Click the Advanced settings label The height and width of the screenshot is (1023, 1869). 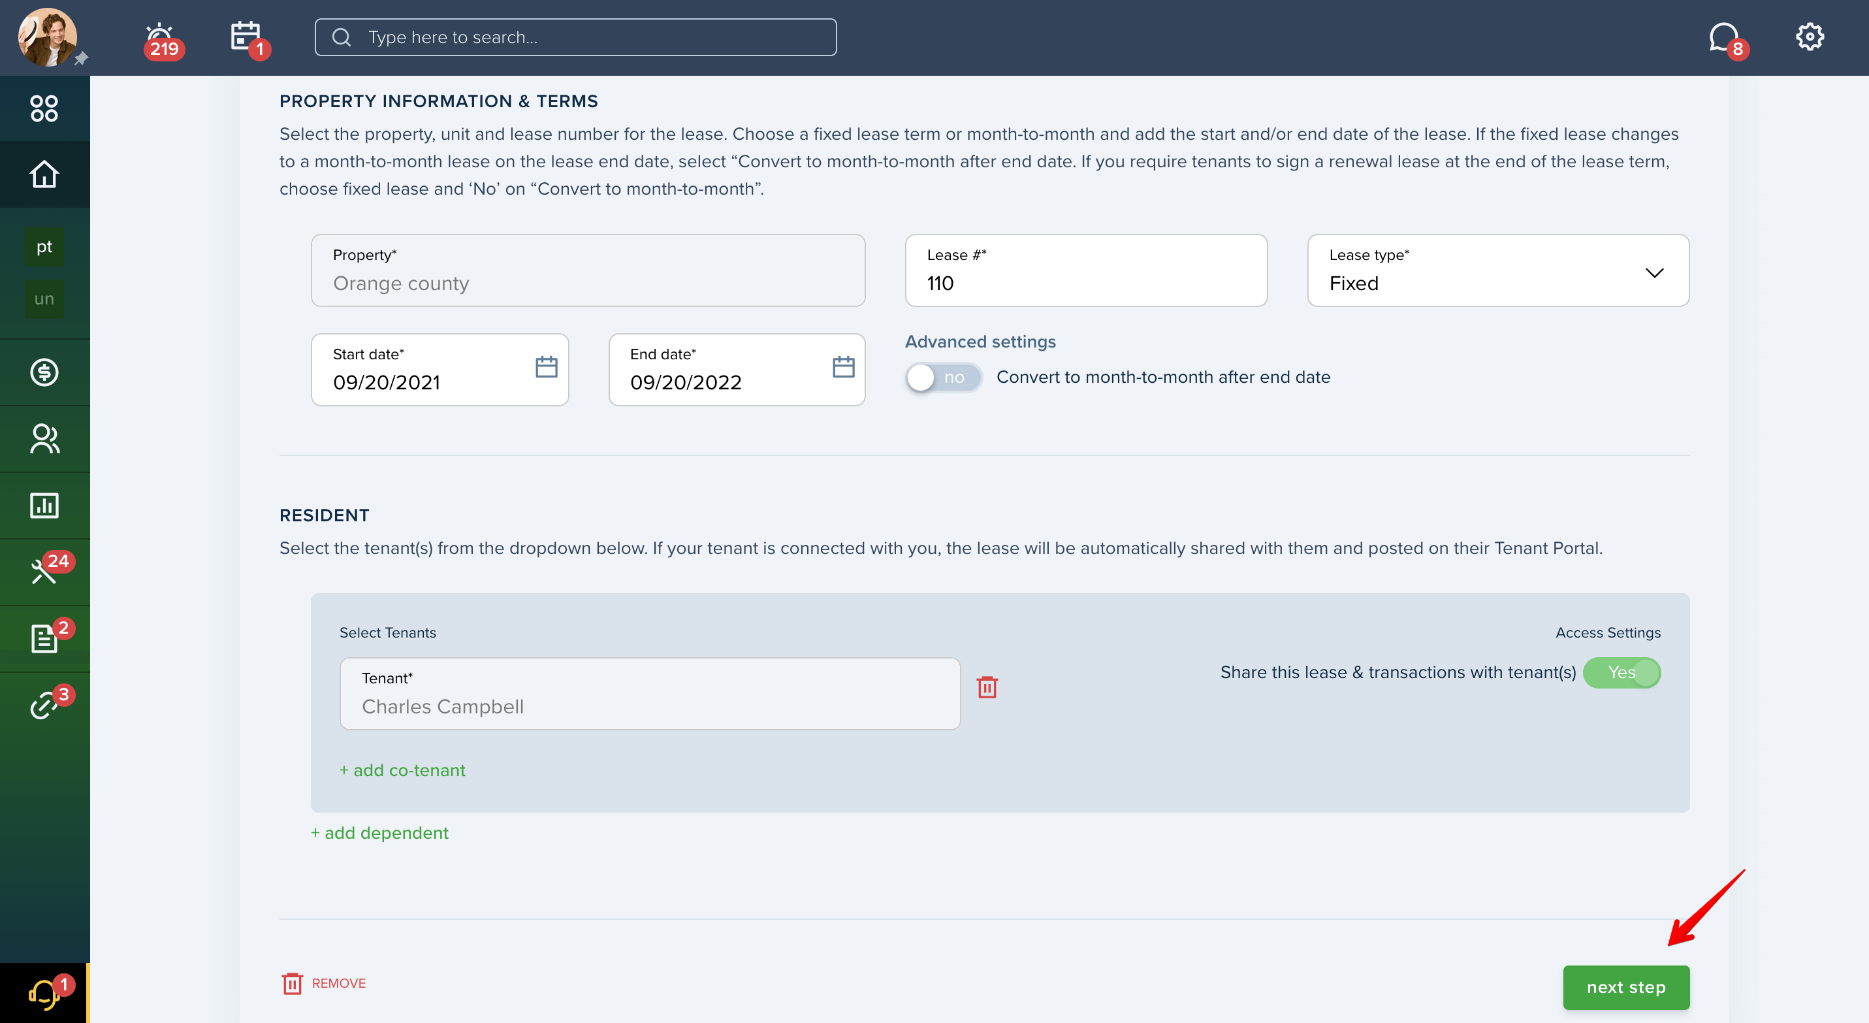click(x=980, y=342)
